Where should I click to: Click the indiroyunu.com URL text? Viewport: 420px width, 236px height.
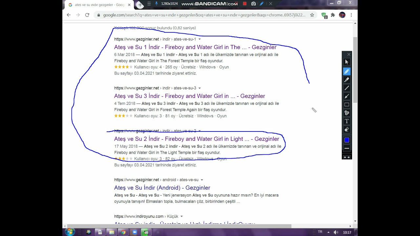tap(146, 216)
